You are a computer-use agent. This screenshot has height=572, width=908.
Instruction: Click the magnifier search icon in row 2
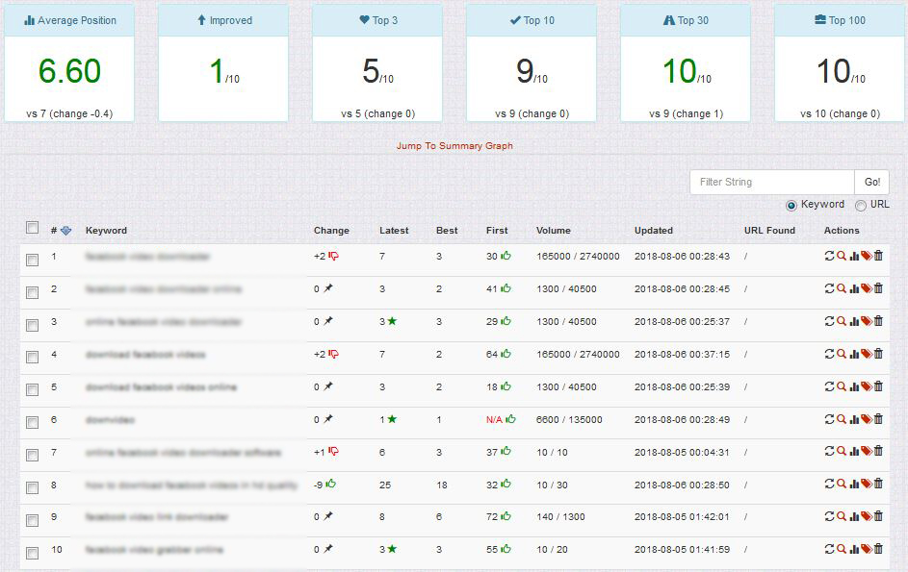click(842, 289)
